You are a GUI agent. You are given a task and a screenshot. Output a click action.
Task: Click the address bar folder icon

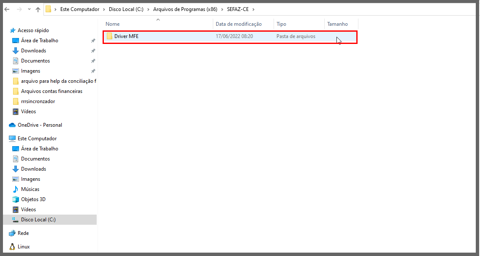point(49,9)
